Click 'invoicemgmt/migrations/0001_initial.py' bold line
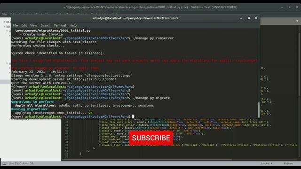The image size is (301, 169). tap(53, 31)
